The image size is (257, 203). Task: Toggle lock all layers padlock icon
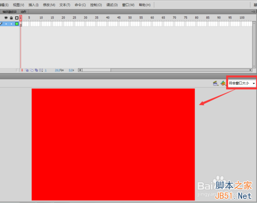coord(11,18)
